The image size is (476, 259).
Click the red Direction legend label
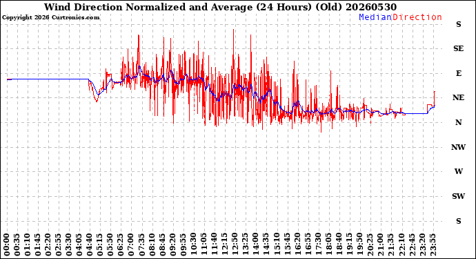click(x=417, y=17)
